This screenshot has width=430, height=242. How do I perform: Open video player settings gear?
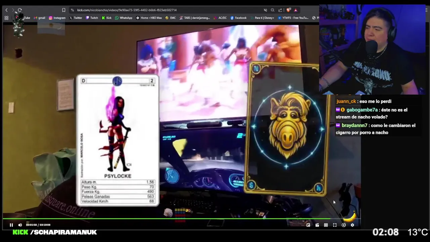(352, 225)
